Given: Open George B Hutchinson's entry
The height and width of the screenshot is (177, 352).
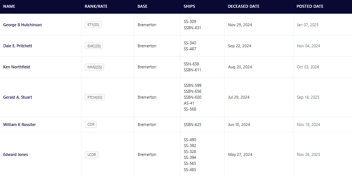Looking at the screenshot, I should [22, 25].
